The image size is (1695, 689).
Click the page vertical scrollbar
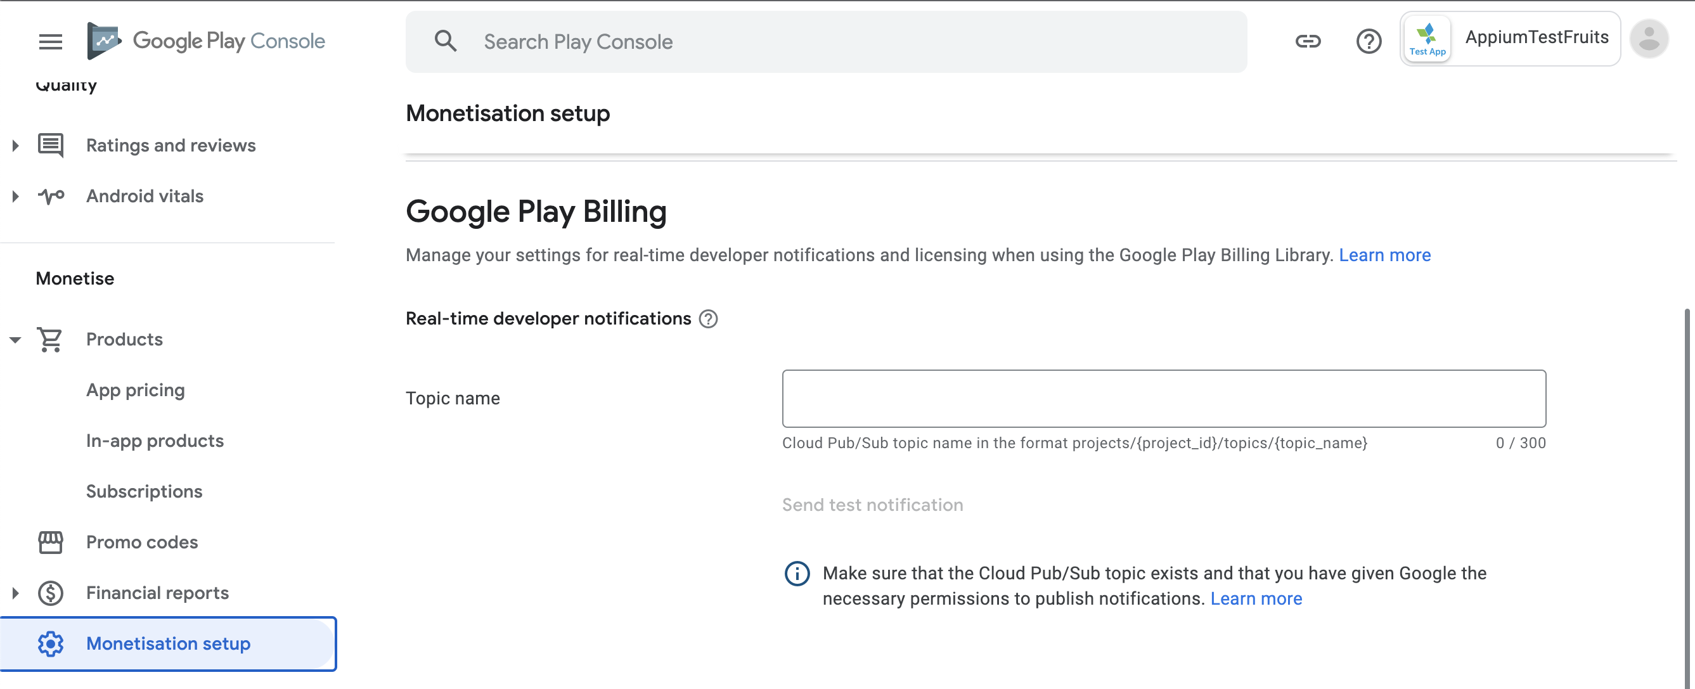point(1688,498)
